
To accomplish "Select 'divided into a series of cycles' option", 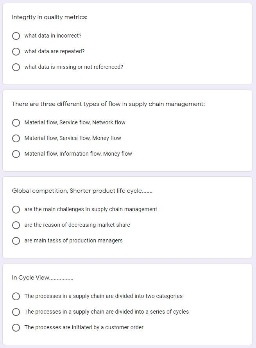I will point(16,312).
